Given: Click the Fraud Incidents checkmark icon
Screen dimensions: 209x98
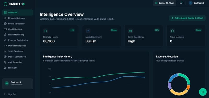Looking at the screenshot, I should [x=172, y=31].
